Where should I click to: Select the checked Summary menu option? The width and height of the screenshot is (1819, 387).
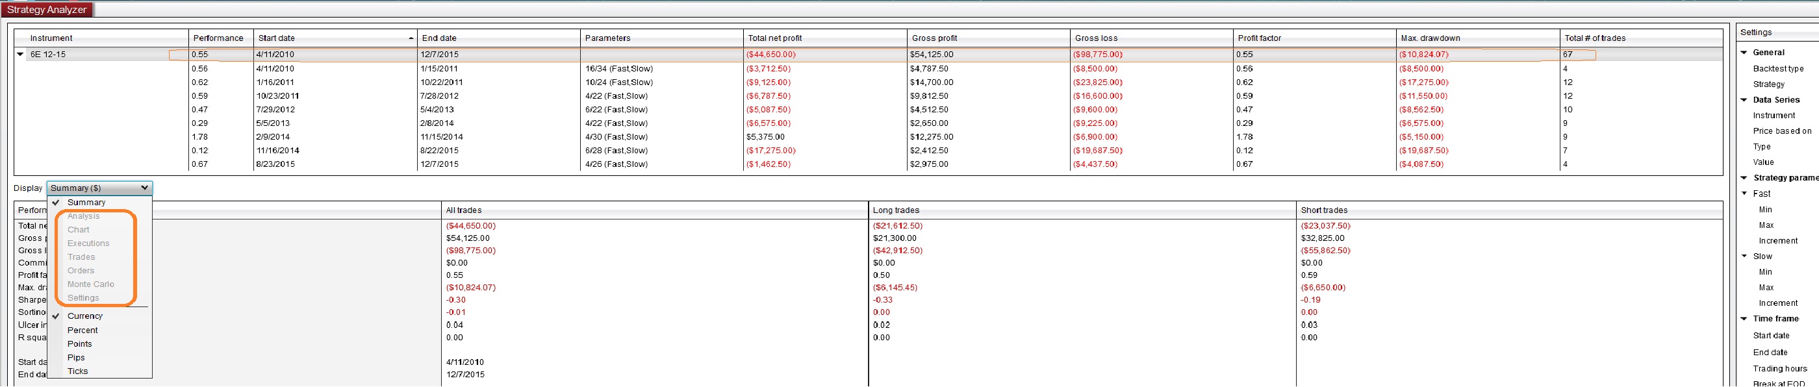pos(86,203)
